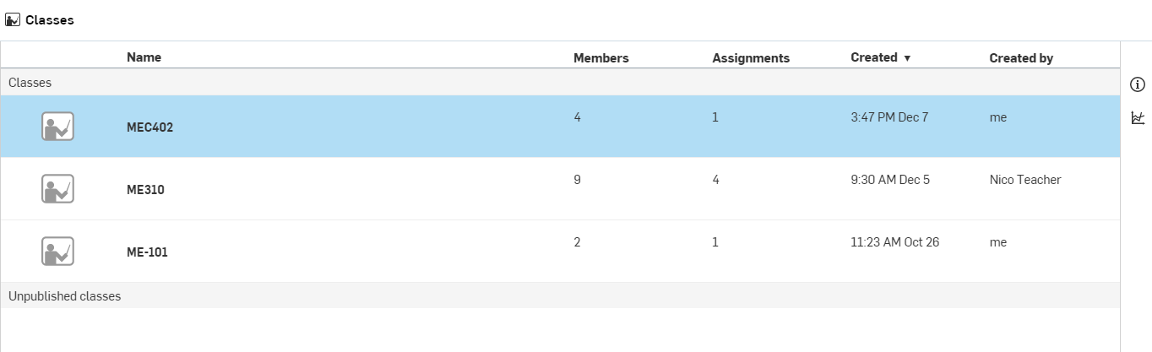1152x352 pixels.
Task: Select the row created by Nico Teacher
Action: pos(560,189)
